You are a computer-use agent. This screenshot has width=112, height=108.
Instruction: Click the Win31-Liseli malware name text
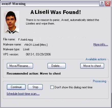tap(36, 45)
